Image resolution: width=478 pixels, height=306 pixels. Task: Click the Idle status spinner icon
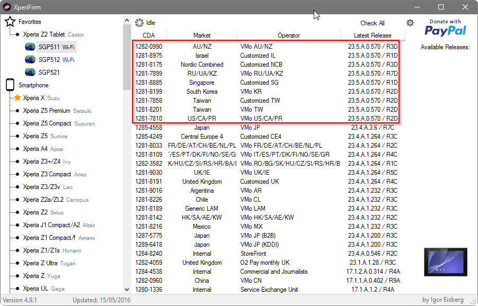point(139,23)
